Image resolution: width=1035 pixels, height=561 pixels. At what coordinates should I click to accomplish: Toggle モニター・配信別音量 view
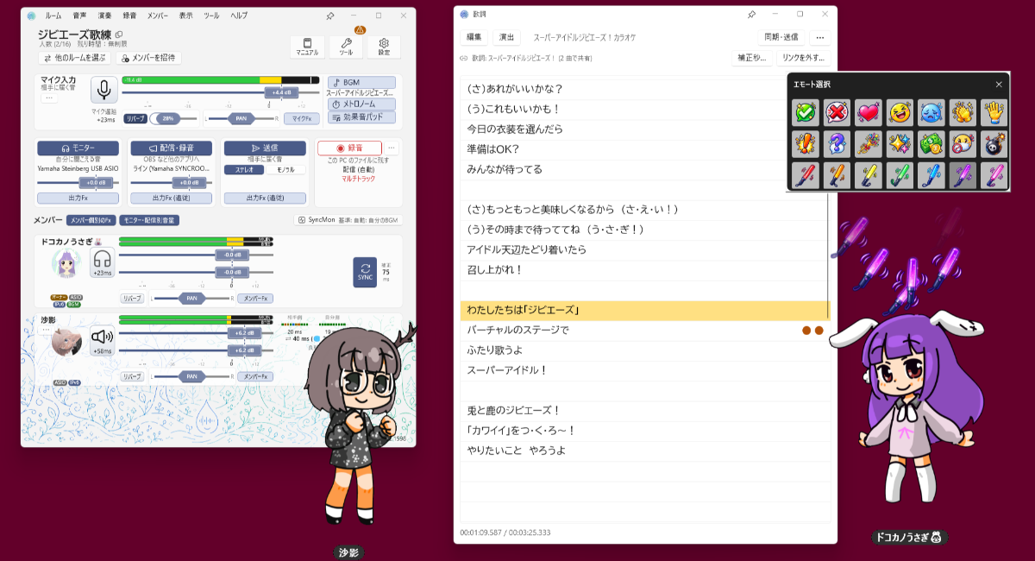149,220
